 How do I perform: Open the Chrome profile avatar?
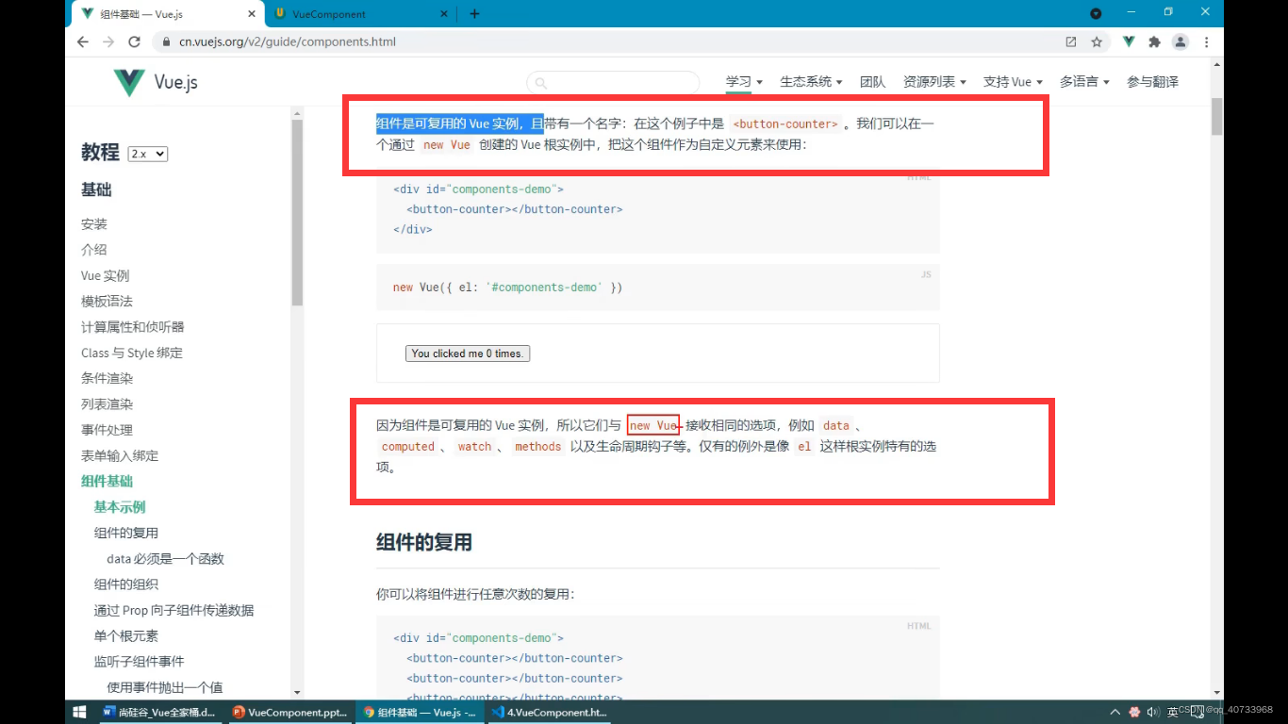click(1180, 41)
